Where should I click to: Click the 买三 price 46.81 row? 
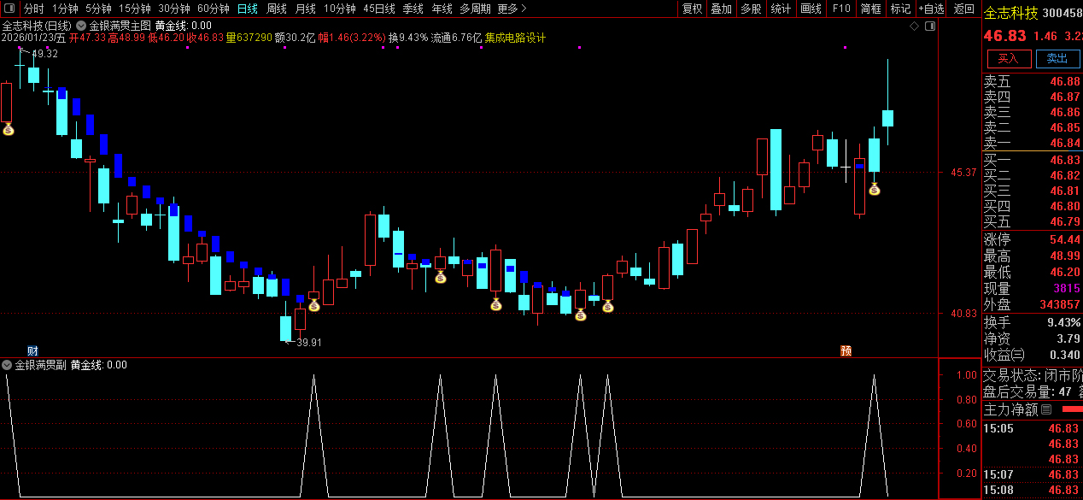pyautogui.click(x=1032, y=191)
